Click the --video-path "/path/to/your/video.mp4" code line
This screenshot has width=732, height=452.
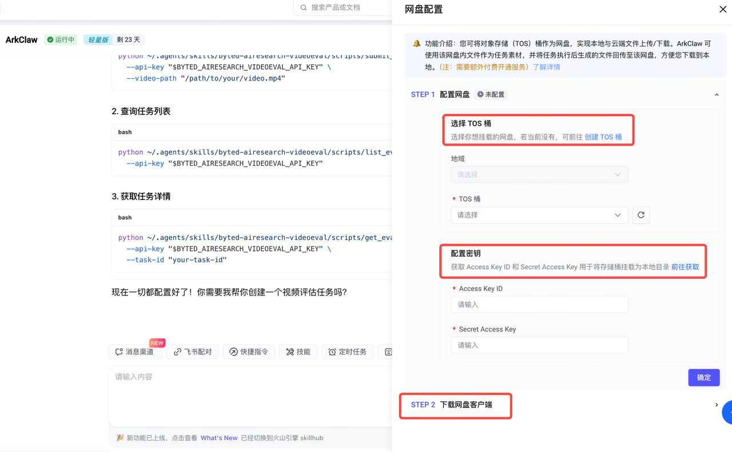[x=206, y=78]
